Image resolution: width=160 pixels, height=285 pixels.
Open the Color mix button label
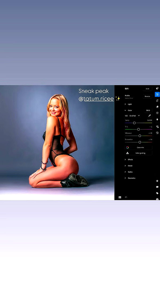pos(140,147)
